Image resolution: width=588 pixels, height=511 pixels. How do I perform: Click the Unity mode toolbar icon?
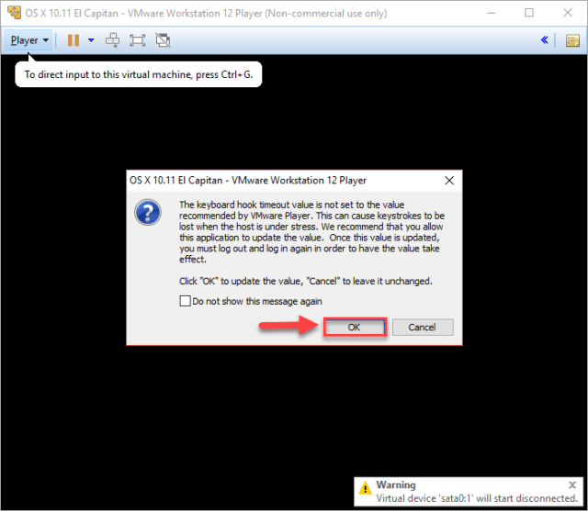(x=163, y=40)
